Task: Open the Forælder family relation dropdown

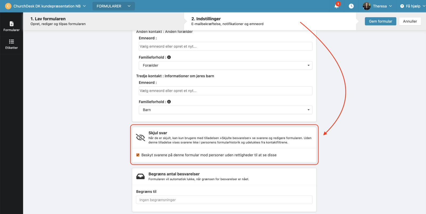Action: (x=225, y=65)
